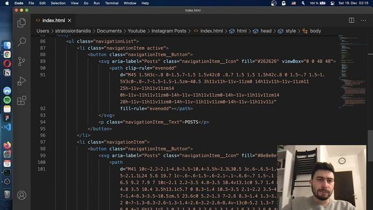The image size is (373, 210).
Task: Open the Edit menu
Action: (43, 3)
